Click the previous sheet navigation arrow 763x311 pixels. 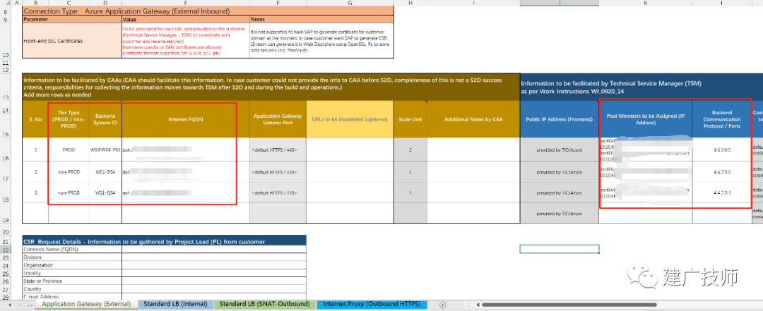click(10, 305)
